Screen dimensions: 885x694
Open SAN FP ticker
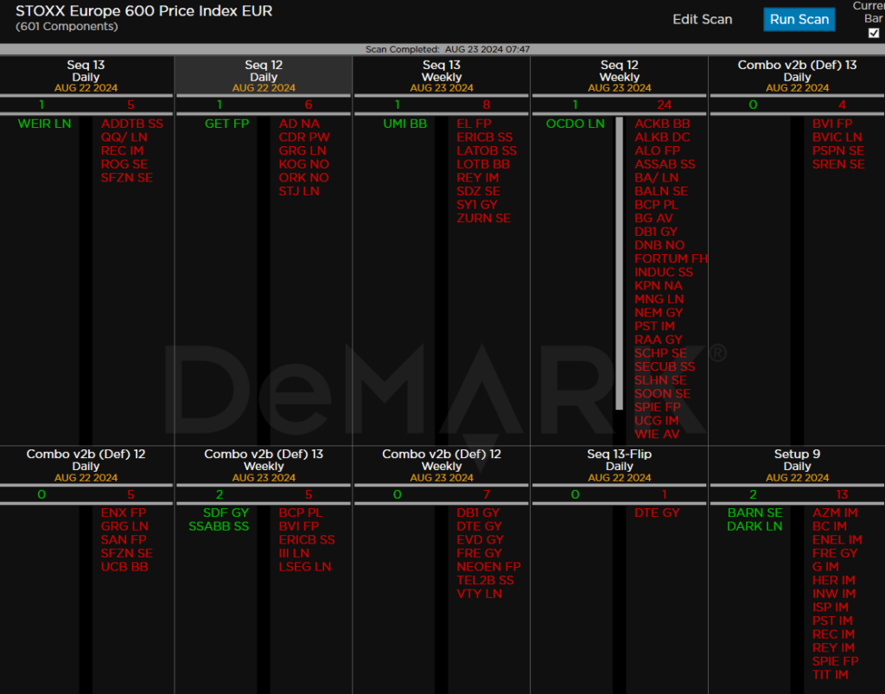pyautogui.click(x=124, y=540)
